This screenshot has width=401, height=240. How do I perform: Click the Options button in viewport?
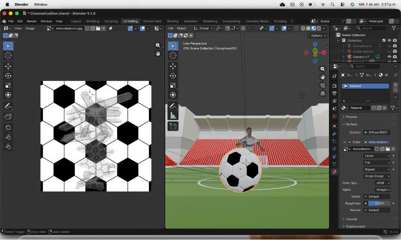[x=318, y=36]
